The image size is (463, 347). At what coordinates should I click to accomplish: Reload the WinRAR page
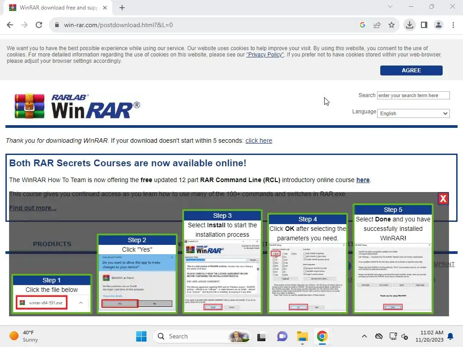click(39, 25)
